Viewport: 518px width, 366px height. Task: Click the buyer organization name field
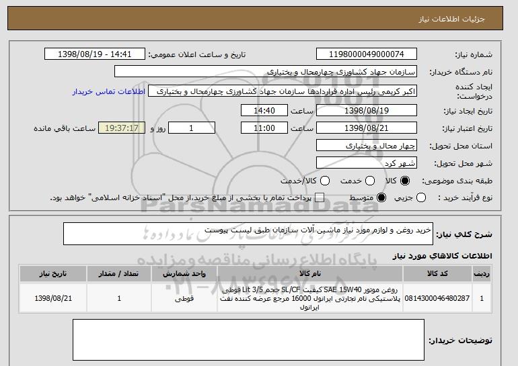click(266, 72)
